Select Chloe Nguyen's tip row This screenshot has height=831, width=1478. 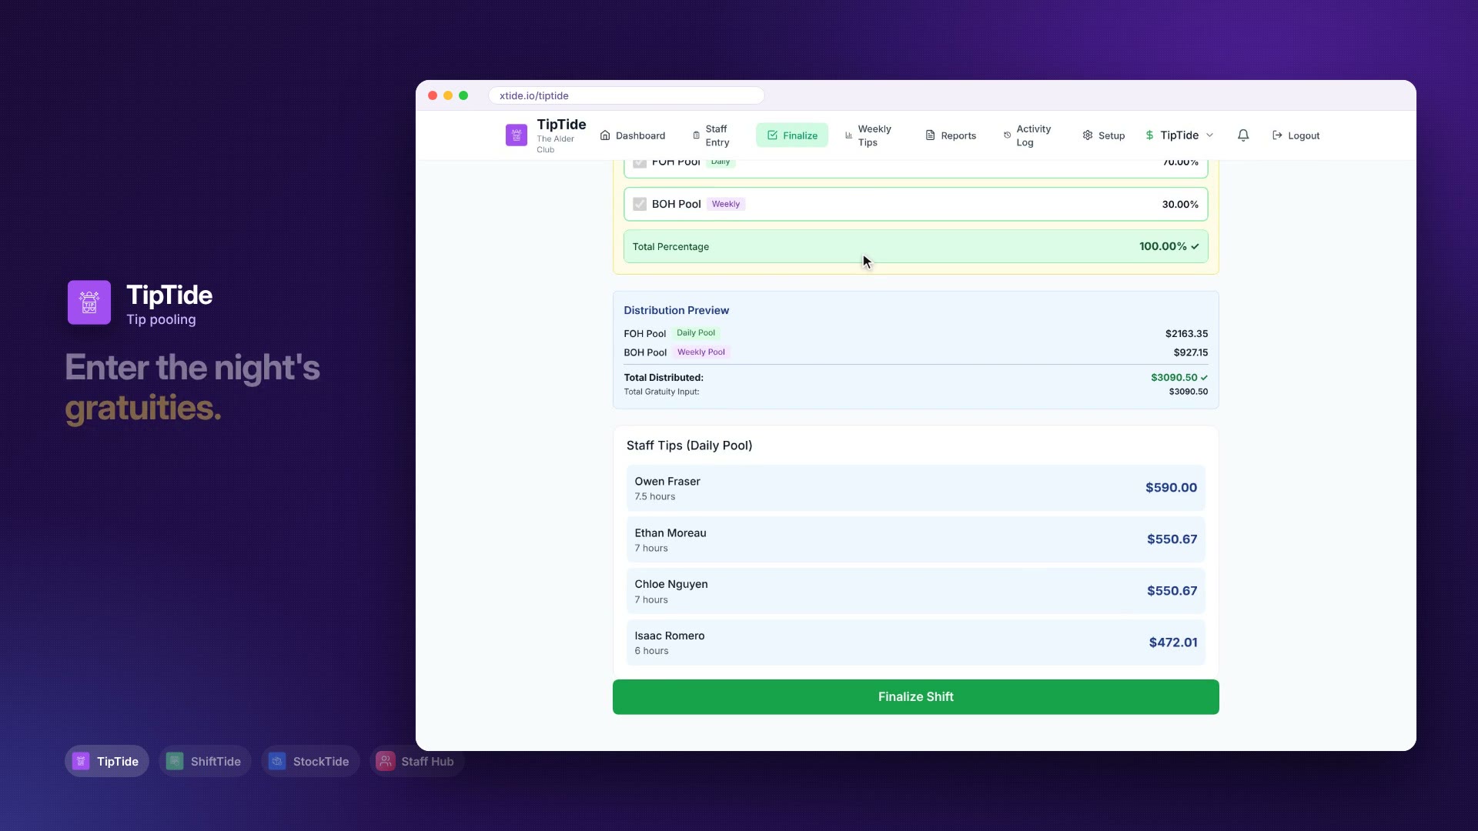(916, 591)
